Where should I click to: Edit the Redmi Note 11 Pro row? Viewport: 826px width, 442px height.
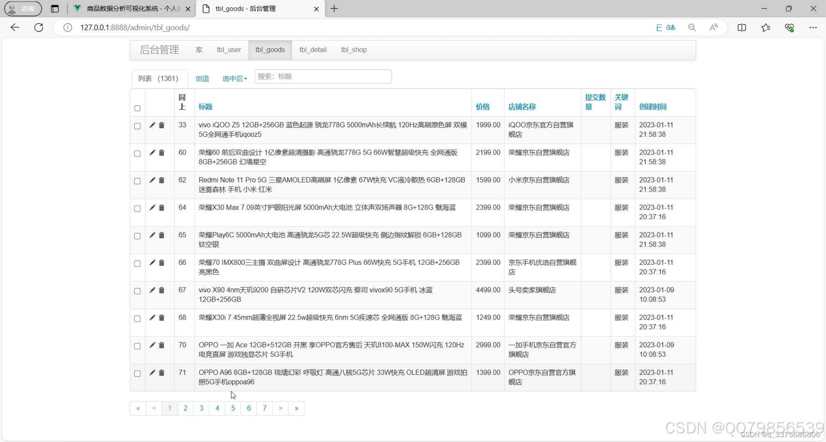[x=152, y=180]
